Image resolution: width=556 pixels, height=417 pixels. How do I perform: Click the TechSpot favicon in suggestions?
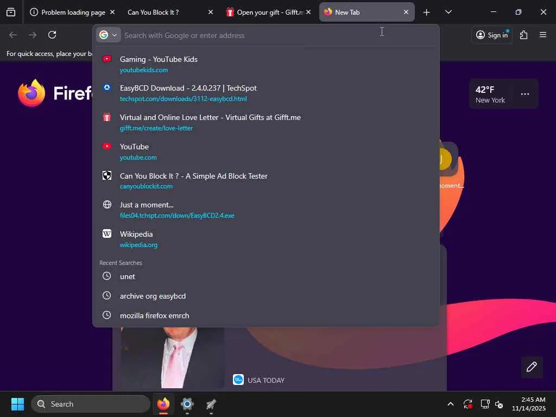[x=107, y=87]
